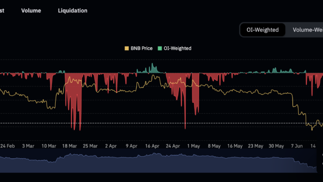
Task: Click the range navigator mini chart
Action: [158, 161]
